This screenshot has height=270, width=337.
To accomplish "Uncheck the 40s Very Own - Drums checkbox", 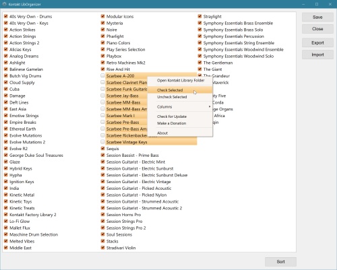I will (6, 16).
